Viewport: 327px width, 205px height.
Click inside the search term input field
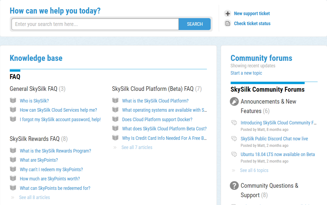[95, 24]
